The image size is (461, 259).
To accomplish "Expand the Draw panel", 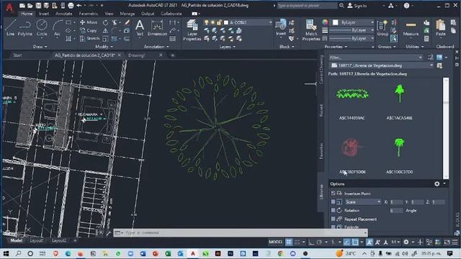I will [x=40, y=46].
